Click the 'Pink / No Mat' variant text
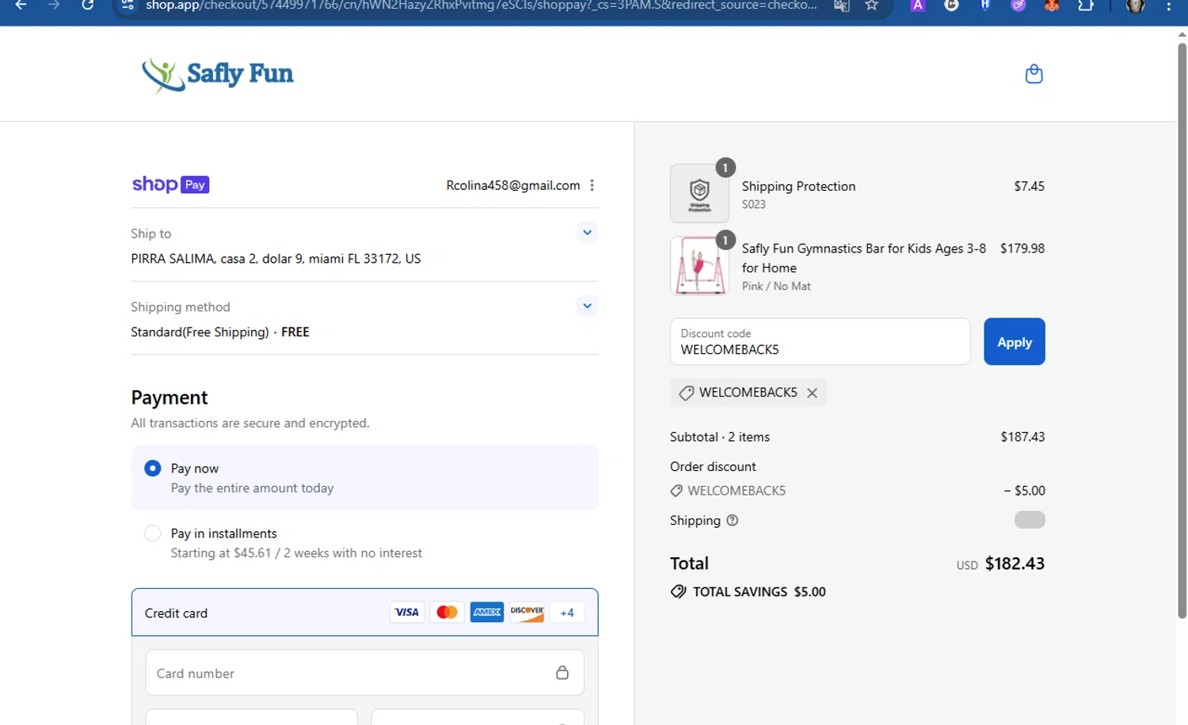Viewport: 1188px width, 725px height. click(776, 287)
